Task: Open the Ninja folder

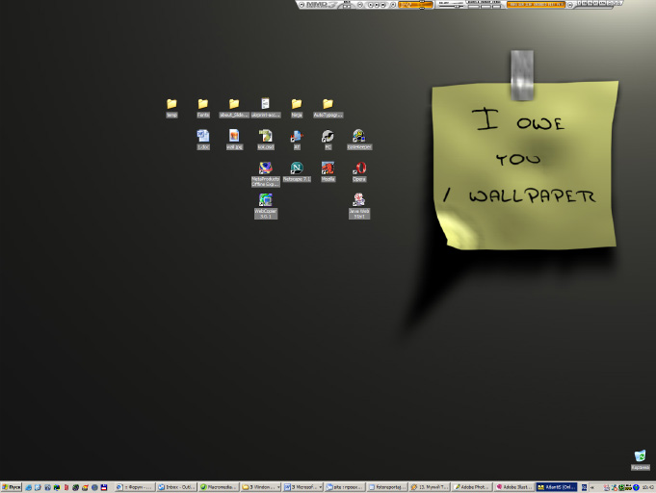Action: [x=297, y=108]
